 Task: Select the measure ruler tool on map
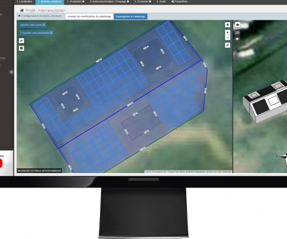pyautogui.click(x=22, y=41)
